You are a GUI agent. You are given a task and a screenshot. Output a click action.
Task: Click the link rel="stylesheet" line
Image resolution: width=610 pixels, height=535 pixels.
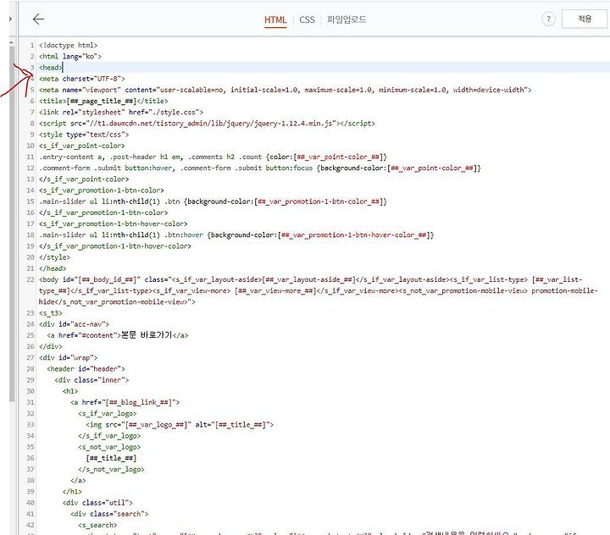pos(121,113)
